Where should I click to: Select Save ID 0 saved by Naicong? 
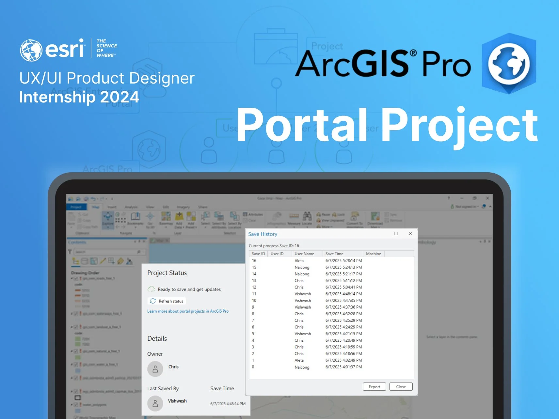331,367
